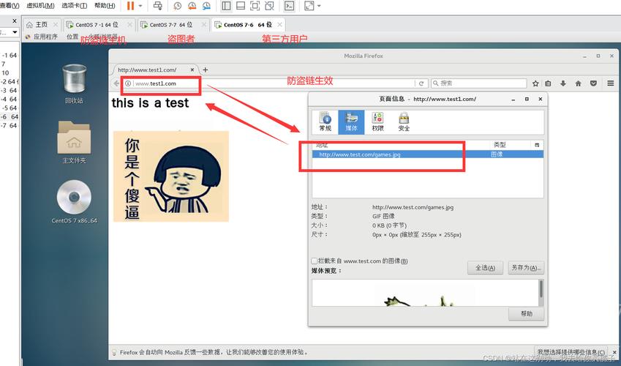
Task: Expand the library search dropdown in the sidebar
Action: pos(15,32)
